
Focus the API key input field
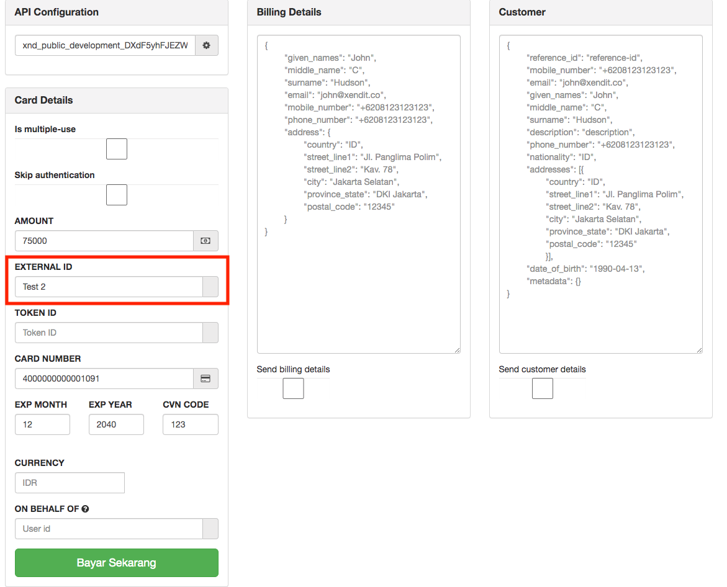106,45
